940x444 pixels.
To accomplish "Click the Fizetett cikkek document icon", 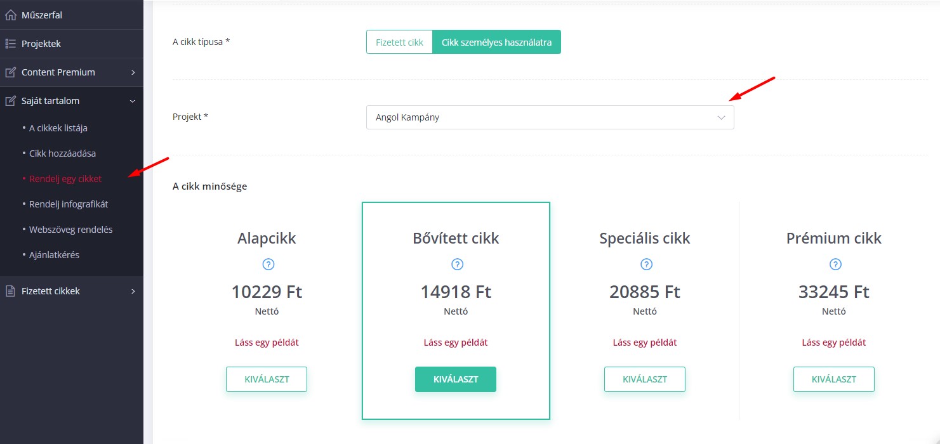I will 10,291.
